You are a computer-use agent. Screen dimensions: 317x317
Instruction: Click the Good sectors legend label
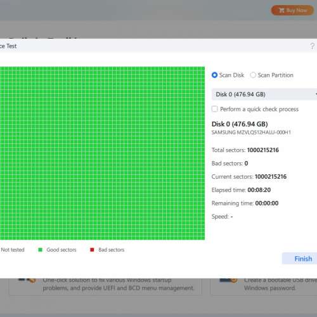(x=61, y=250)
